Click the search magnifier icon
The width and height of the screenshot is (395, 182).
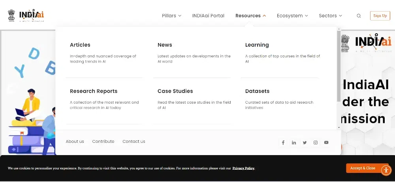coord(359,16)
